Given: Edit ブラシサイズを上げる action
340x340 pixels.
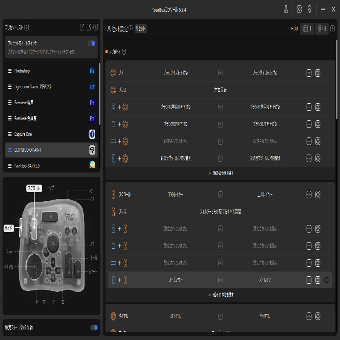Looking at the screenshot, I should click(x=265, y=73).
